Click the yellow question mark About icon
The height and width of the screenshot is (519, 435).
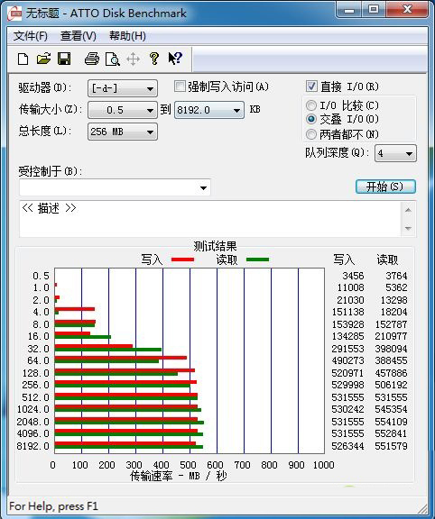[x=153, y=59]
